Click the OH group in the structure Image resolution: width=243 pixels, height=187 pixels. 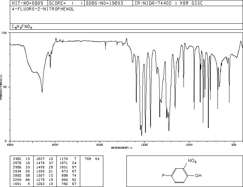(198, 176)
